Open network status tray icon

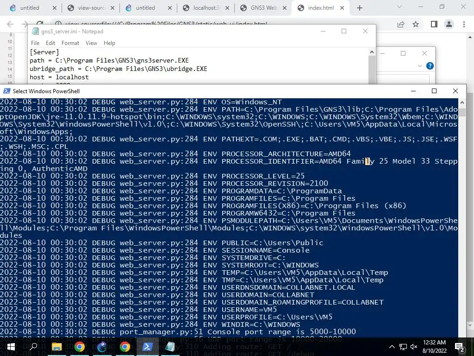tap(403, 347)
